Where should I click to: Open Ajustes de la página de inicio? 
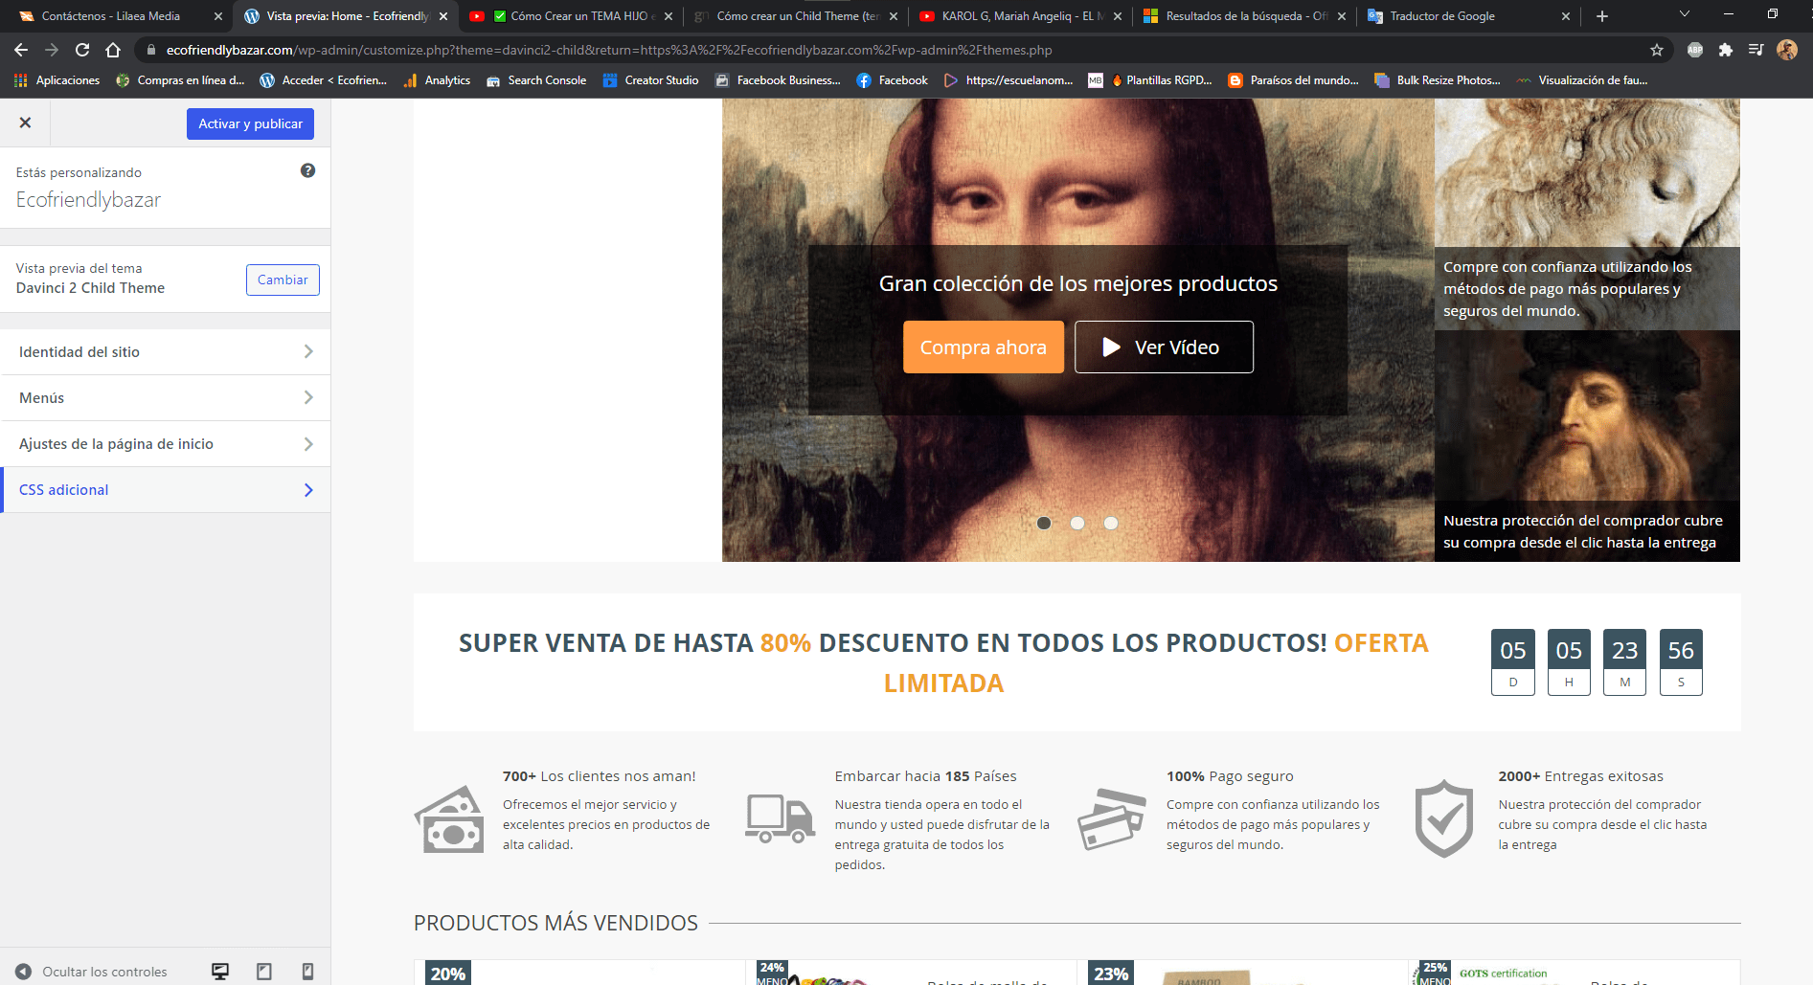pos(165,443)
